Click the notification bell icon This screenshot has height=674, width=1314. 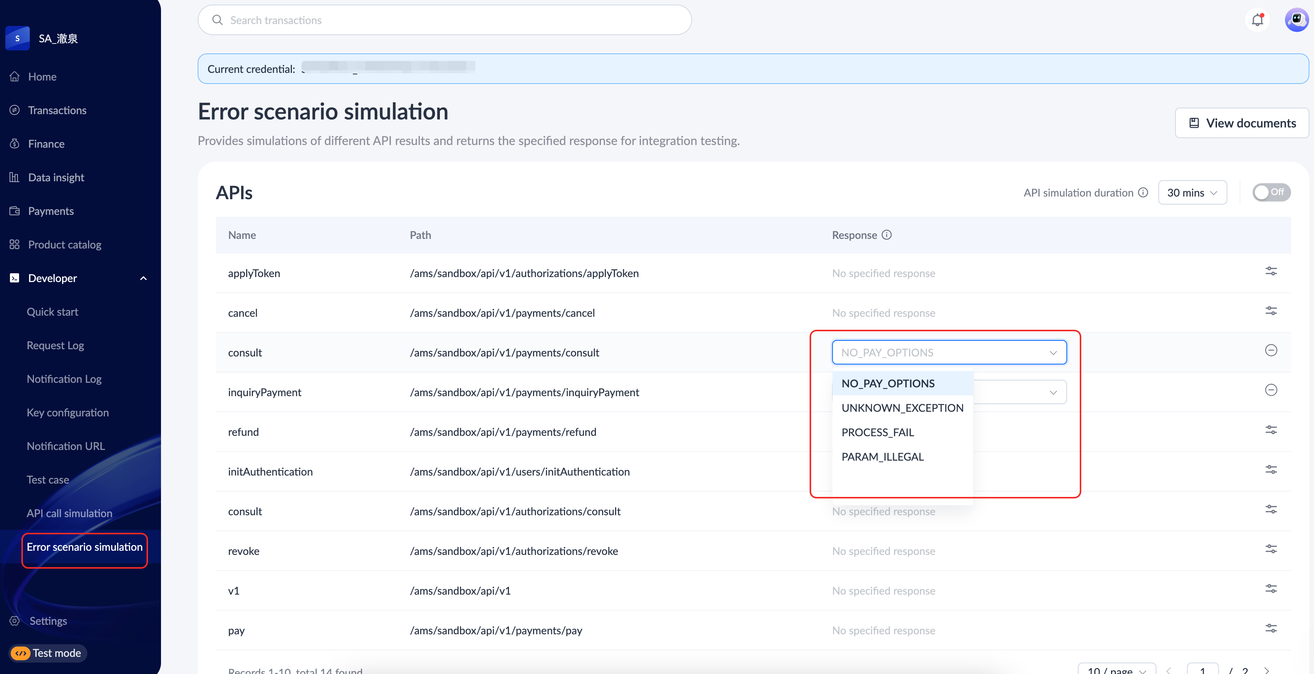(1258, 20)
